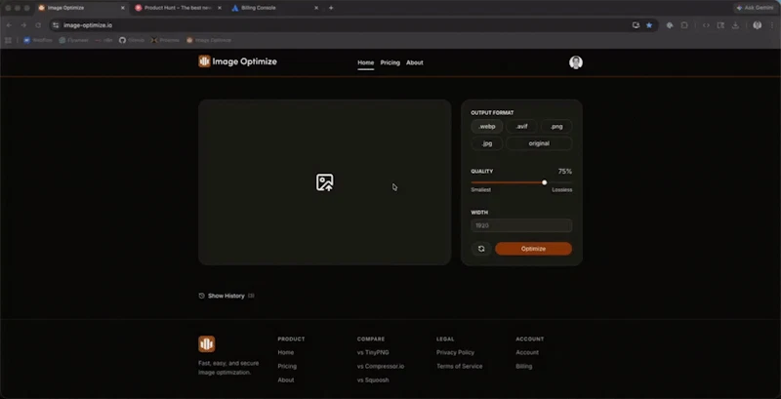The image size is (781, 399).
Task: Expand the Show History section
Action: pos(226,296)
